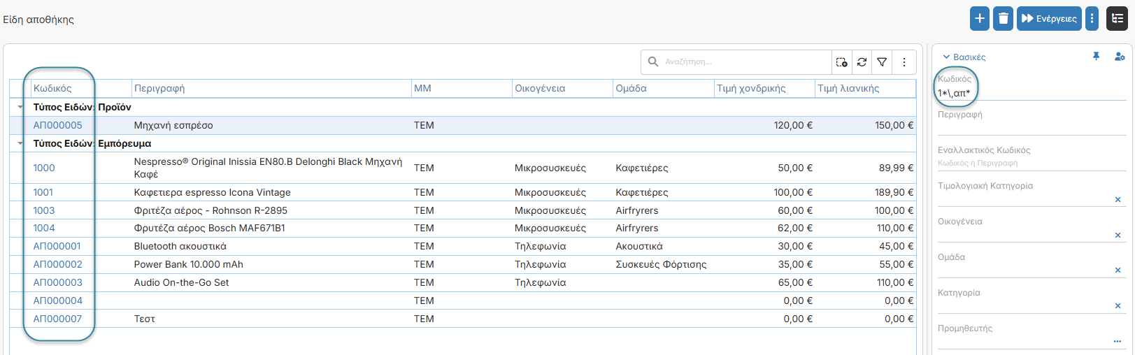Collapse the Τύπος Ειδών: Προϊόν group
Image resolution: width=1135 pixels, height=355 pixels.
click(20, 107)
